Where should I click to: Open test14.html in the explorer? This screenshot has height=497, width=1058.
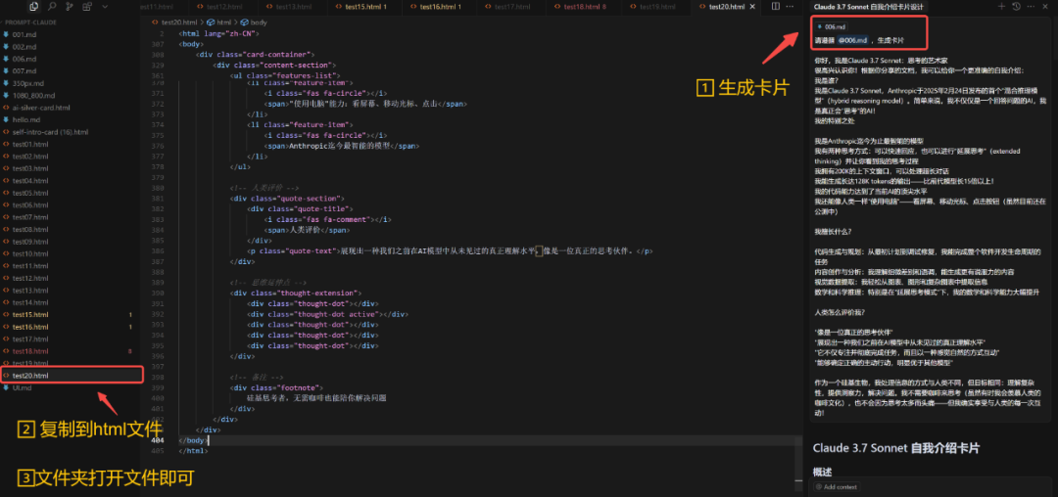point(71,302)
